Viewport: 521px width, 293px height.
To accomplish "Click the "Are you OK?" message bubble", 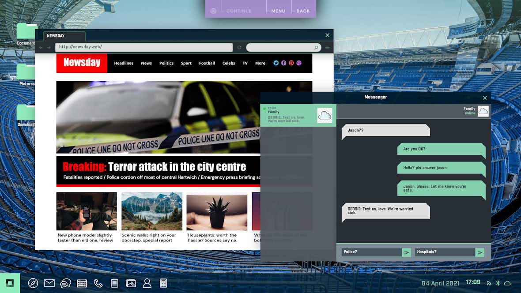I will [441, 149].
